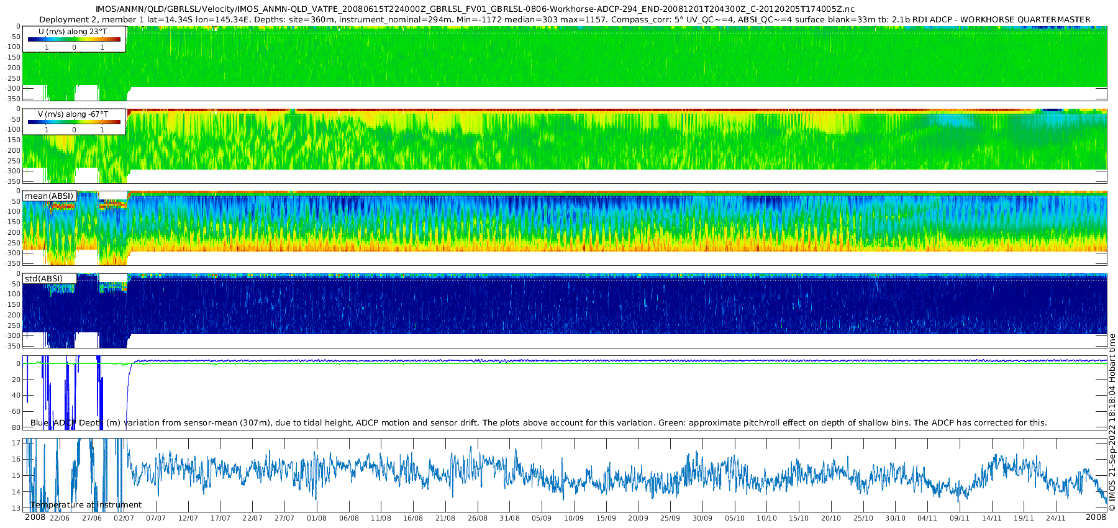1118x528 pixels.
Task: Click the '12/07' date tick label
Action: [188, 518]
